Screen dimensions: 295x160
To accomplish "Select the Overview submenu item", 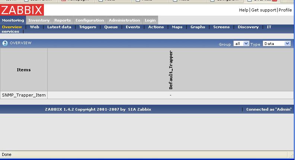I will (12, 27).
